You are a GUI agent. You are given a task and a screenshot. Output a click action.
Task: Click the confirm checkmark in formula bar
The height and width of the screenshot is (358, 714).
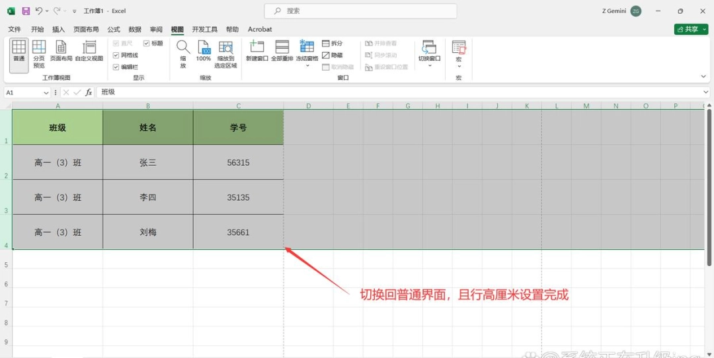(77, 92)
